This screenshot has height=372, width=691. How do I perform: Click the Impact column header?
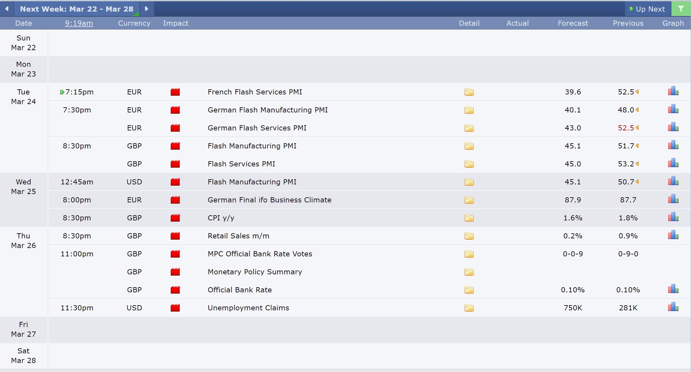(176, 23)
